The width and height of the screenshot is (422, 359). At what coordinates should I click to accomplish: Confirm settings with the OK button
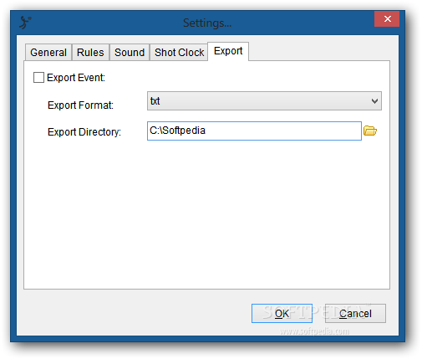coord(282,313)
